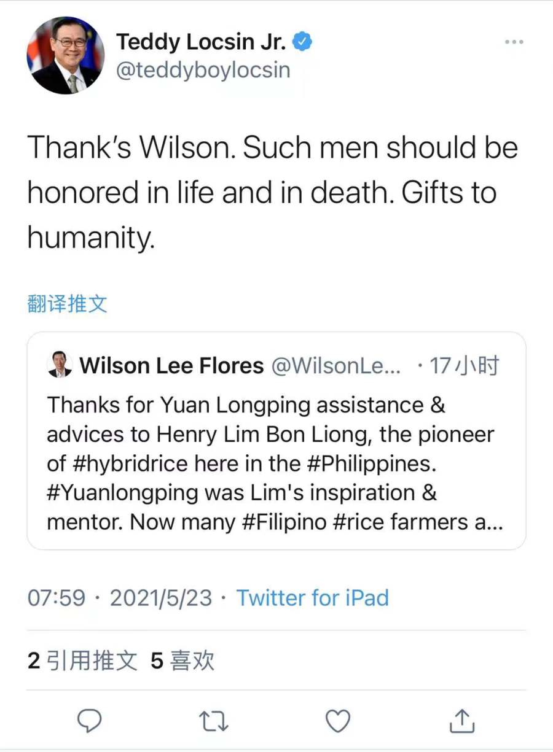Open Teddy Locsin Jr.'s profile photo
The image size is (553, 752).
pos(65,55)
